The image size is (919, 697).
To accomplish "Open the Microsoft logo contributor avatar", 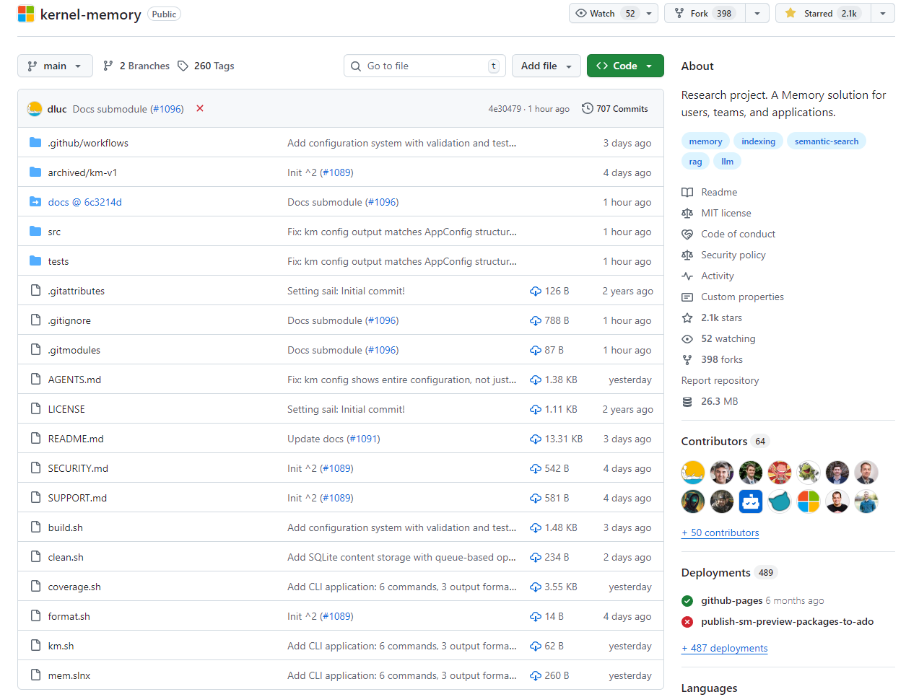I will (809, 501).
